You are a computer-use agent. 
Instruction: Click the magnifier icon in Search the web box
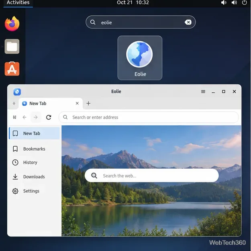[94, 175]
